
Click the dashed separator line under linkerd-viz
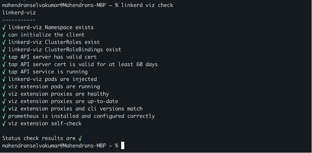[x=19, y=20]
